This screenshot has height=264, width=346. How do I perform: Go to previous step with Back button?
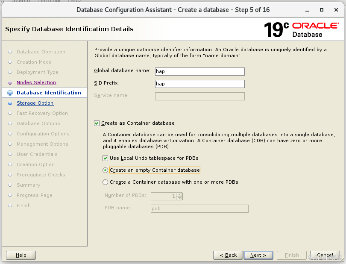pyautogui.click(x=228, y=255)
